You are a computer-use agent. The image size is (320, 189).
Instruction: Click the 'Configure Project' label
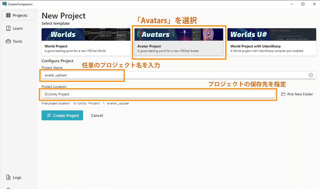(57, 61)
